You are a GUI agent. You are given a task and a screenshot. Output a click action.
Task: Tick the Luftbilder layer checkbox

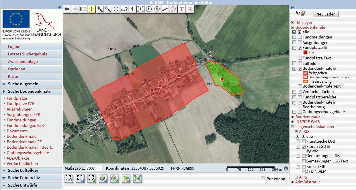[300, 63]
